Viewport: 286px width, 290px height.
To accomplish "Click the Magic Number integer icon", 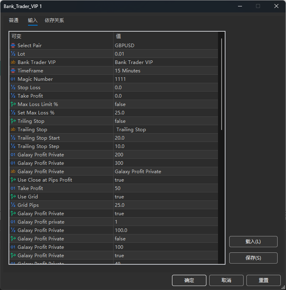I will (13, 79).
